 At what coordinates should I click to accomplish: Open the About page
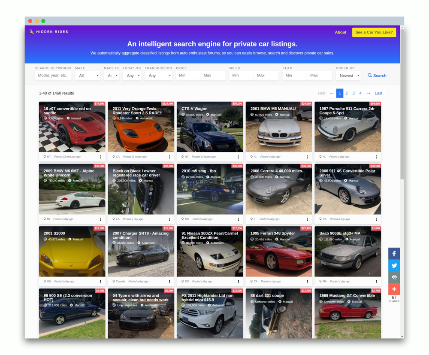(340, 32)
